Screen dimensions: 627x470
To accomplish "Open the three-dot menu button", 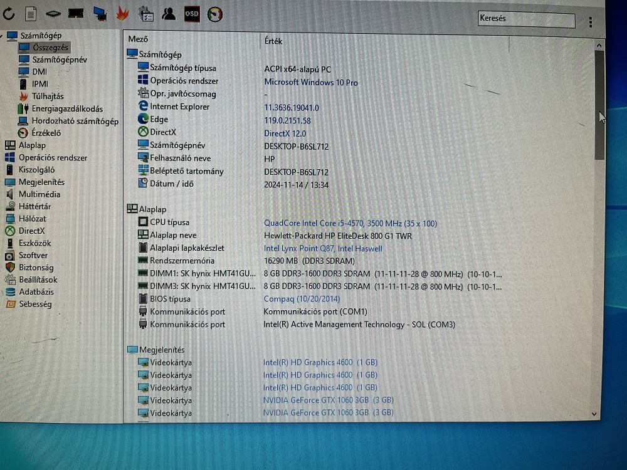I will click(x=590, y=22).
